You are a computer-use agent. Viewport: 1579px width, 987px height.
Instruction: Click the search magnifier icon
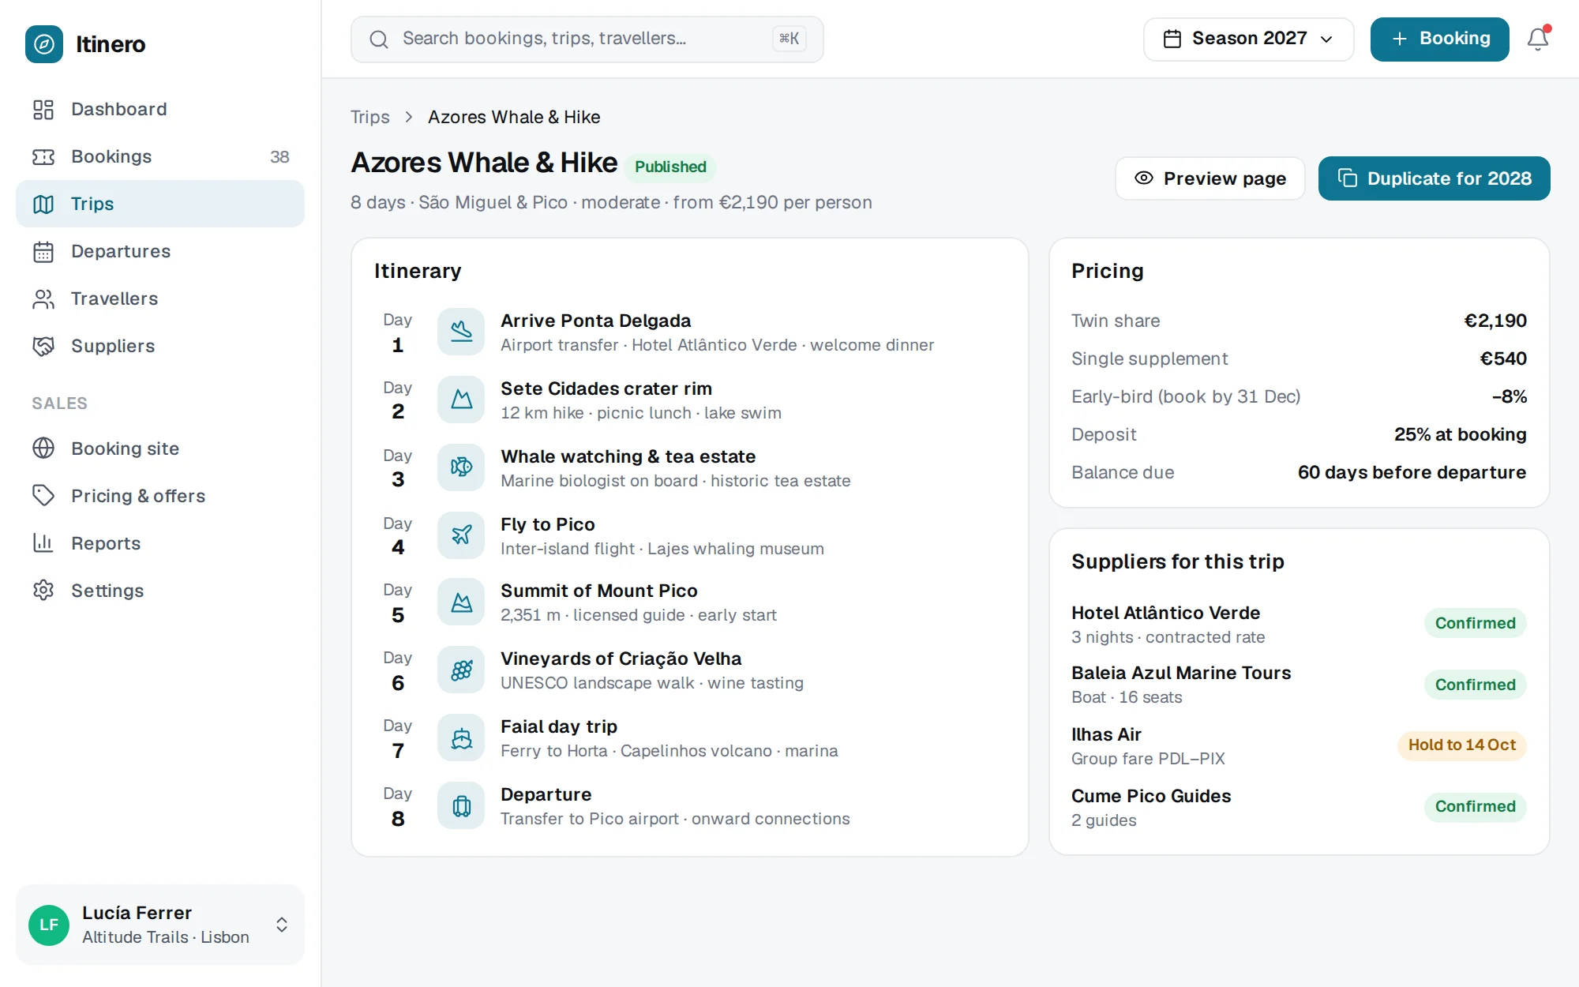tap(379, 39)
